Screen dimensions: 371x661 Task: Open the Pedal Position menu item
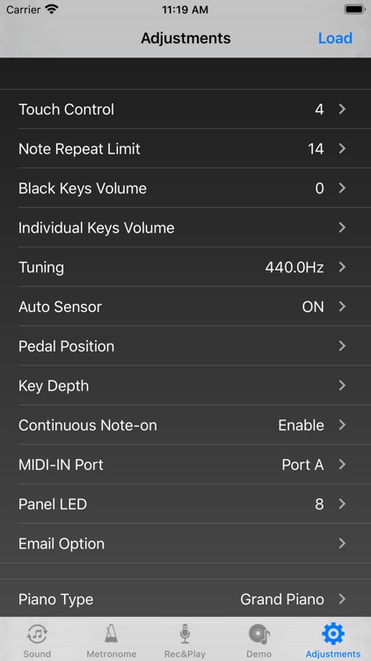(x=185, y=346)
